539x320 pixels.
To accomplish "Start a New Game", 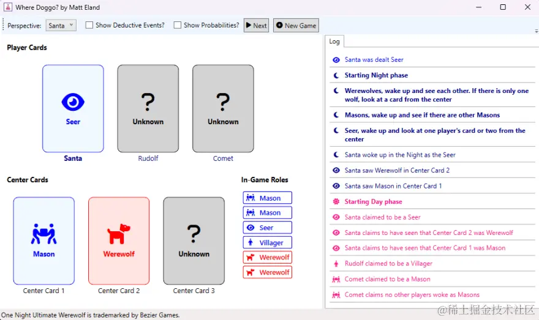I will coord(296,26).
